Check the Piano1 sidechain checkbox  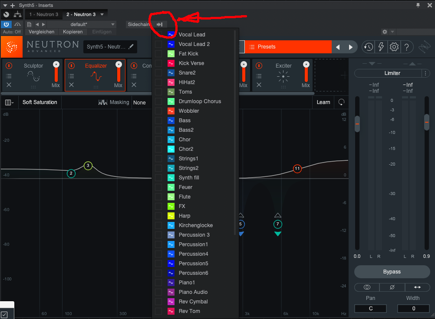point(158,283)
